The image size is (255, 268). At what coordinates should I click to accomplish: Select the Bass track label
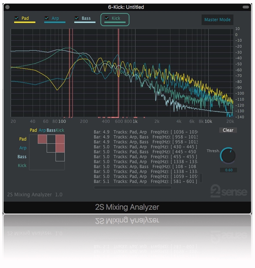click(x=86, y=18)
